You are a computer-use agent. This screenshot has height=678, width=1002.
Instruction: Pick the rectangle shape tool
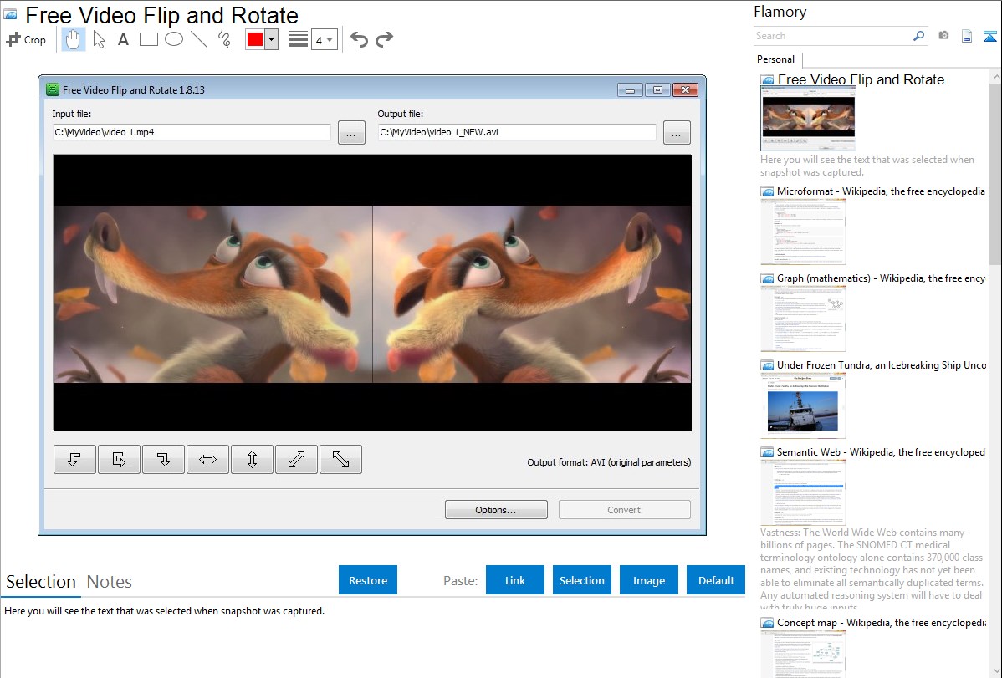(148, 39)
